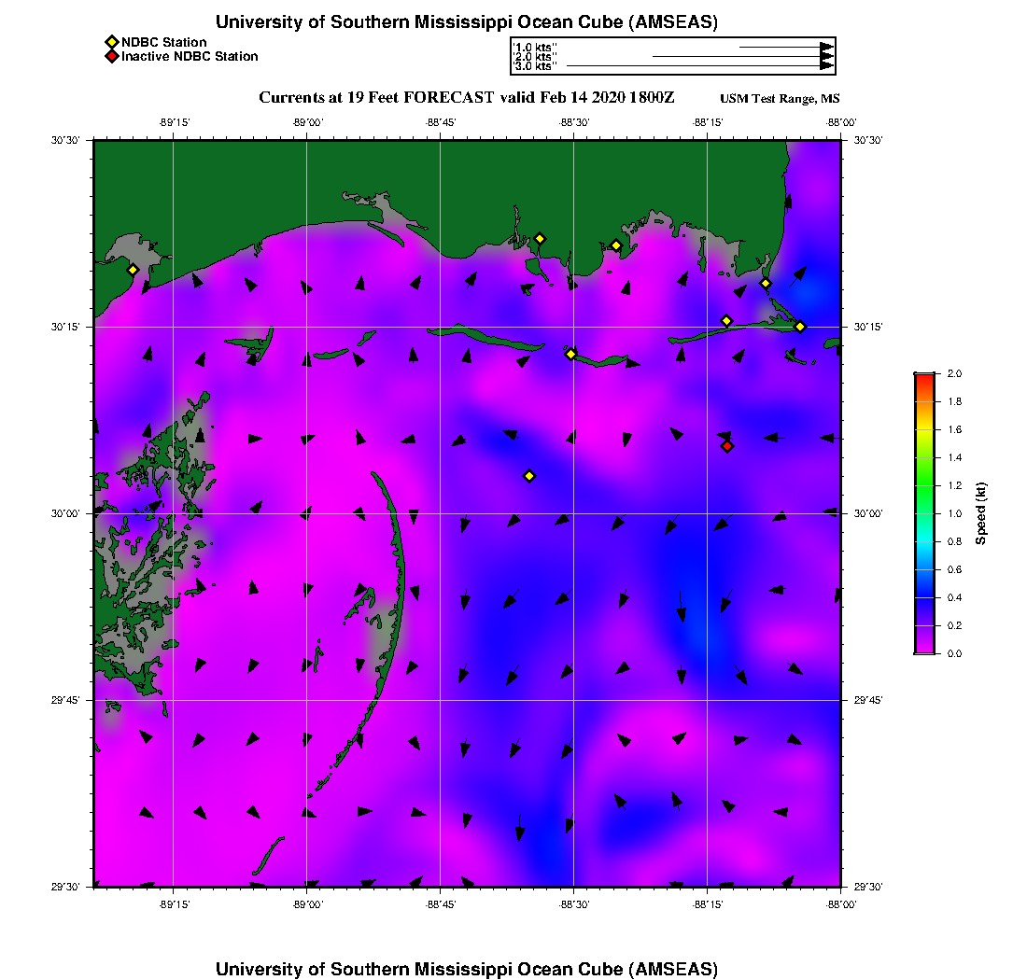Screen dimensions: 1027x980
Task: Click the 'Inactive NDBC Station' legend label
Action: tap(190, 57)
